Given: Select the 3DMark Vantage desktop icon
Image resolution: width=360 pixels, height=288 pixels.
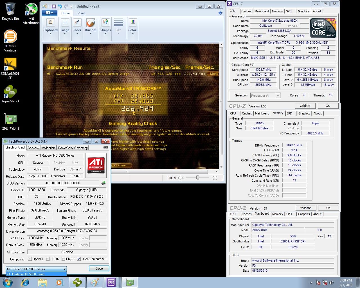Looking at the screenshot, I should pyautogui.click(x=10, y=41).
